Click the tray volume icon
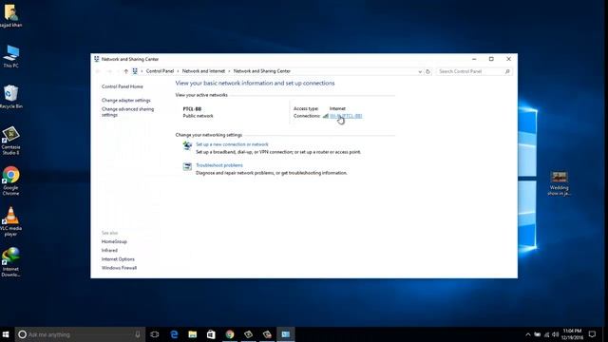 point(555,334)
